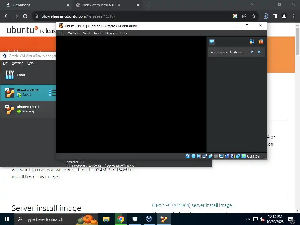The image size is (300, 225).
Task: Open the notification center in taskbar
Action: [x=291, y=219]
